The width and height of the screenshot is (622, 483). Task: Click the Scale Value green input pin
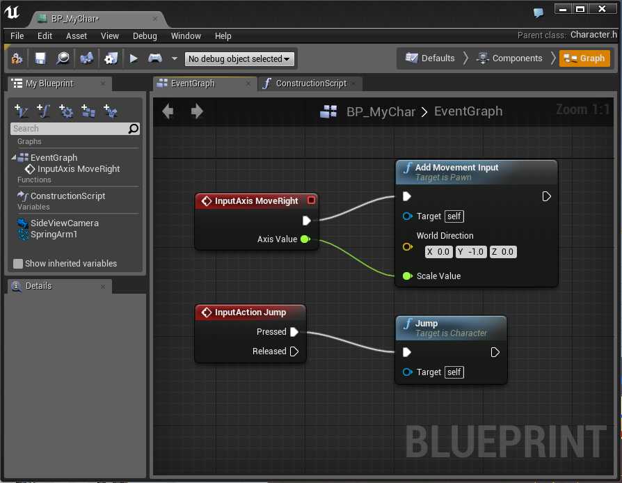(x=408, y=276)
